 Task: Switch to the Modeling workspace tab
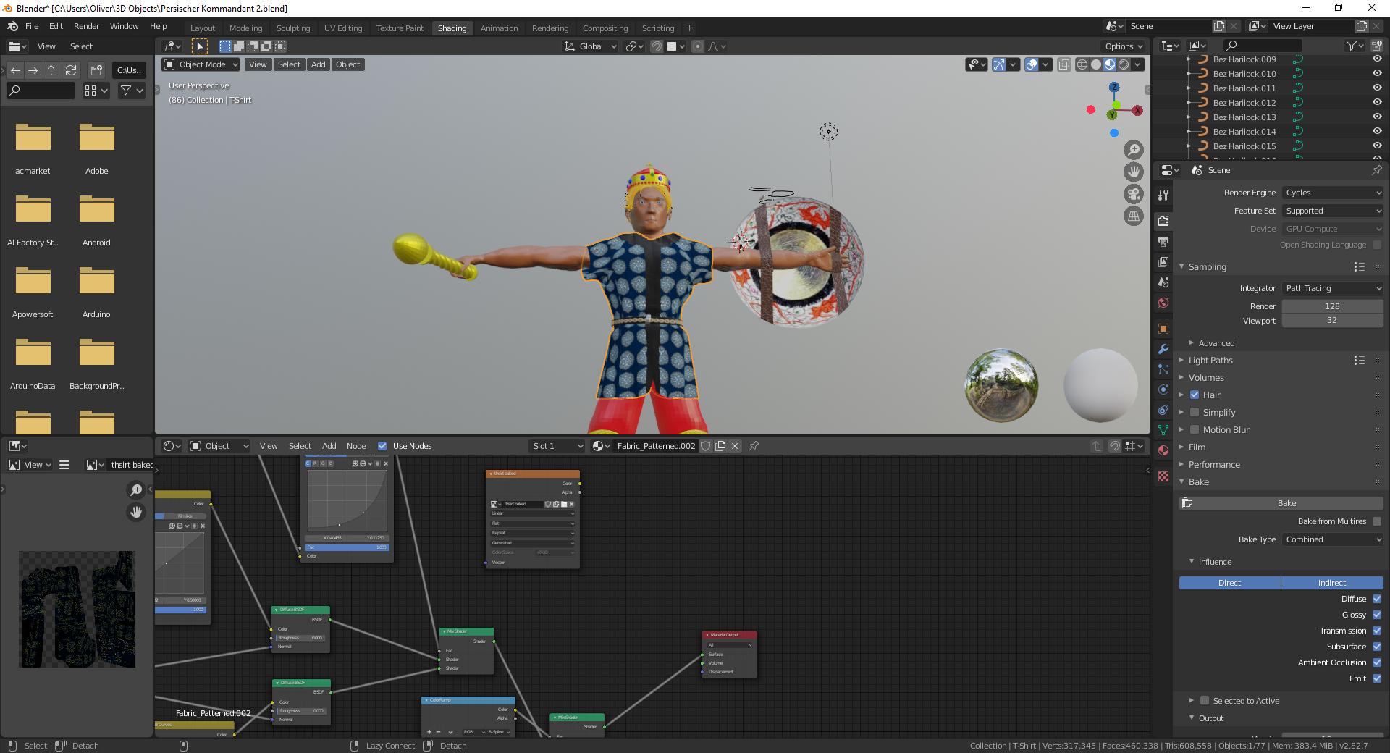tap(245, 28)
